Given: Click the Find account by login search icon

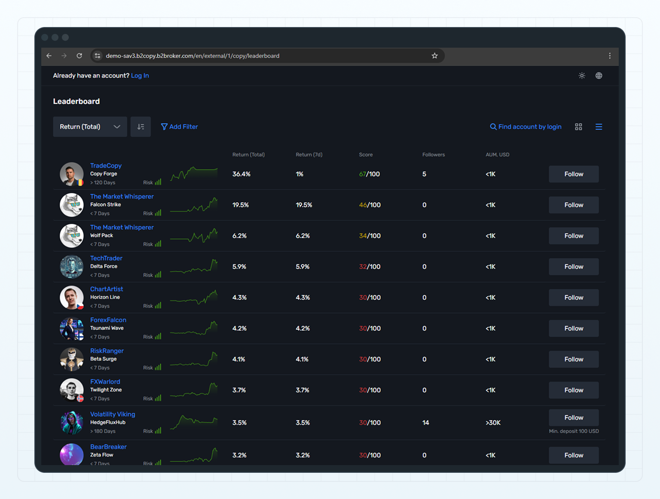Looking at the screenshot, I should point(493,127).
